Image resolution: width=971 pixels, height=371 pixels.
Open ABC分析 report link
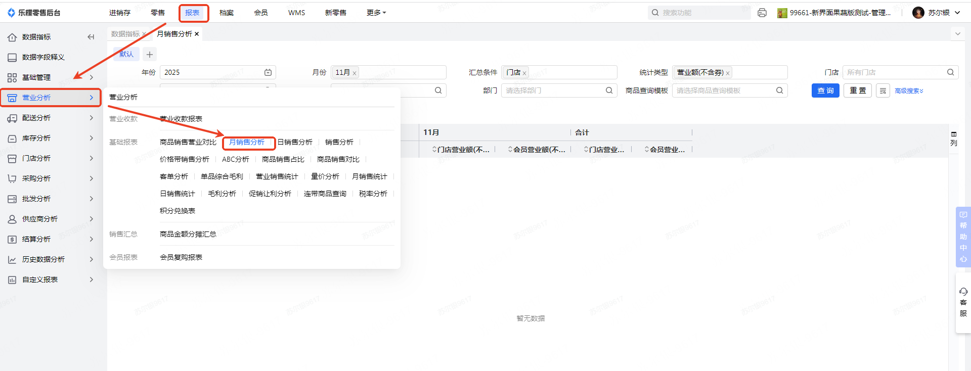pos(236,159)
